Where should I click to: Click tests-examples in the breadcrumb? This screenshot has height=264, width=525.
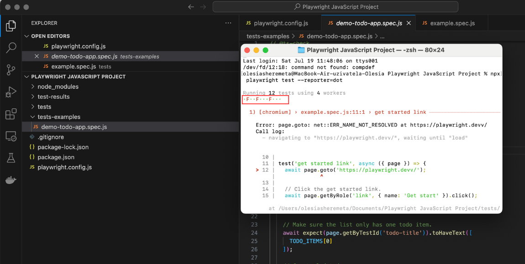pos(268,36)
